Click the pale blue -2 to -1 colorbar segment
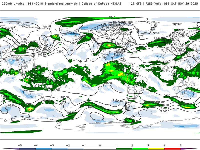The height and width of the screenshot is (150, 200). (x=76, y=149)
